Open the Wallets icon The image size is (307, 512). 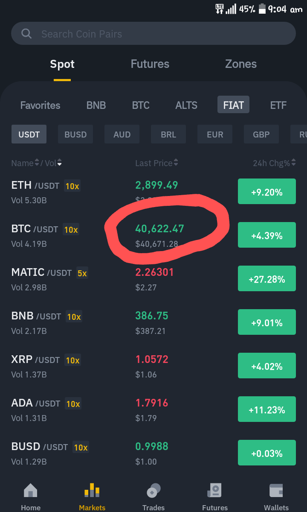pyautogui.click(x=276, y=490)
